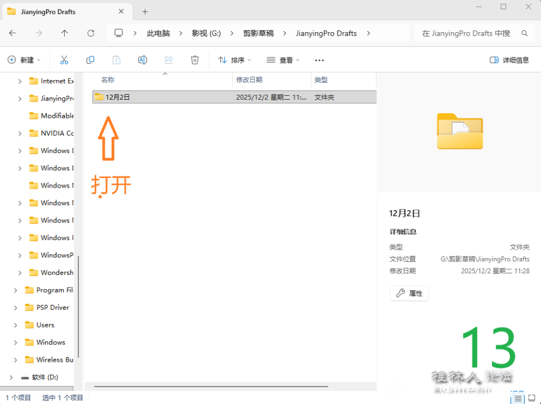This screenshot has height=404, width=541.
Task: Click the Copy icon in toolbar
Action: click(x=90, y=60)
